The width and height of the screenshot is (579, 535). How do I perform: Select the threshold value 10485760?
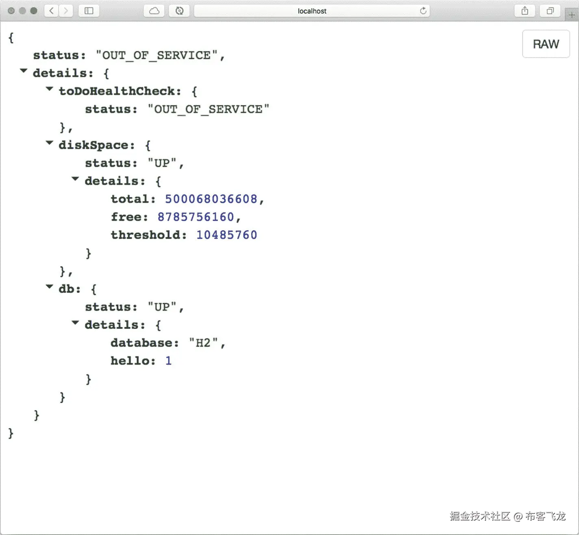(226, 234)
